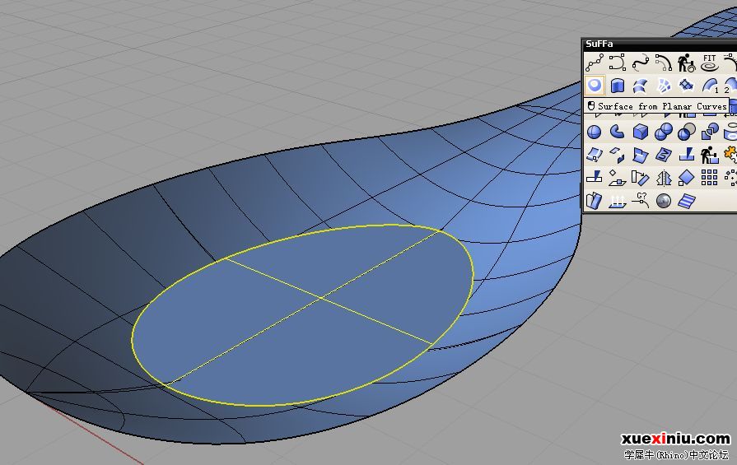
Task: Toggle Environment Map sphere analysis
Action: coord(663,201)
